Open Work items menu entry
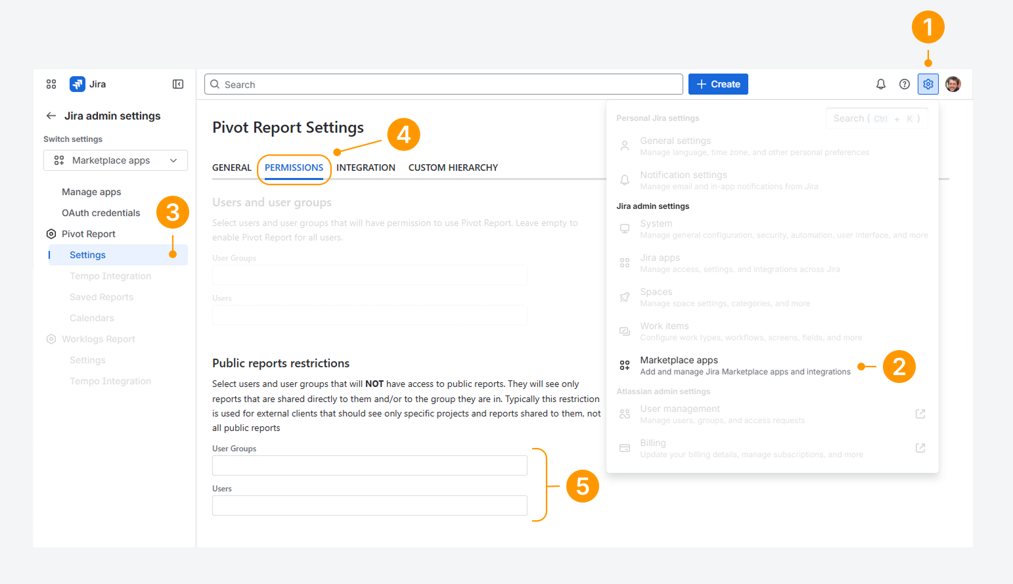1013x584 pixels. tap(773, 331)
